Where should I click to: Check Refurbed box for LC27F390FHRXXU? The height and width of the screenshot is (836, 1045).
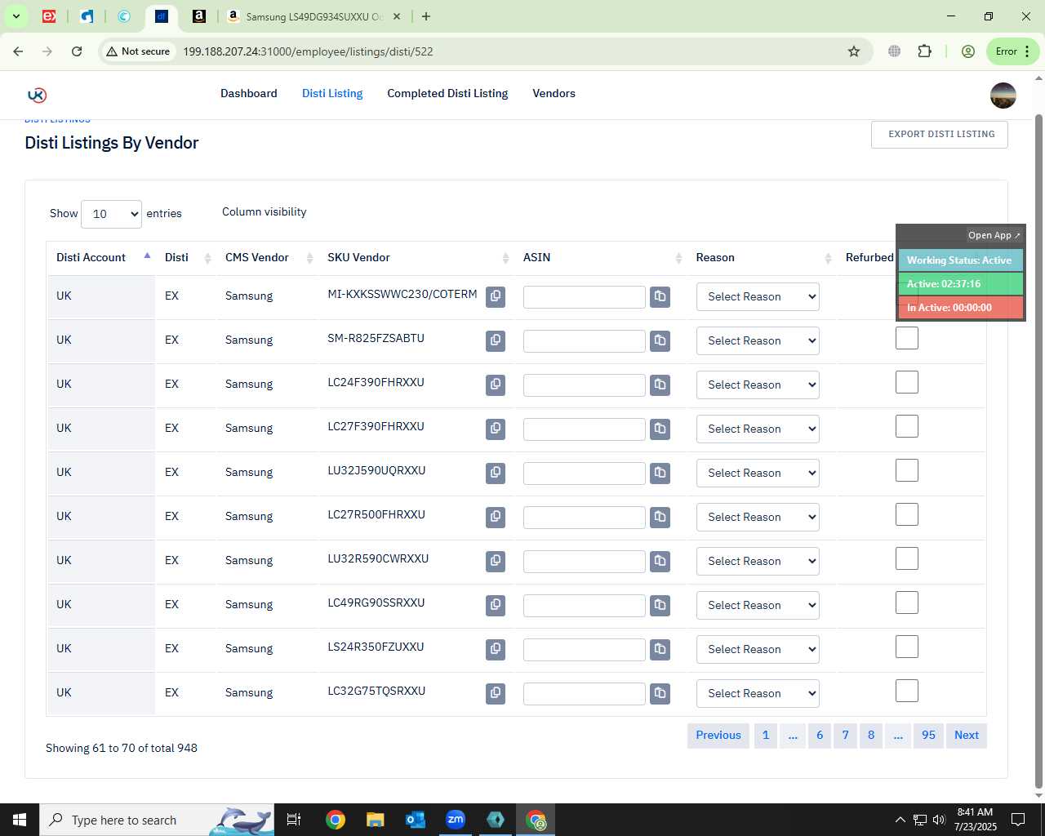907,426
